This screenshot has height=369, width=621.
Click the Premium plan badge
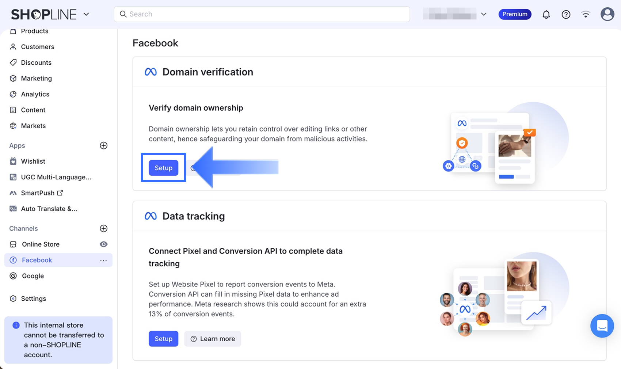click(x=515, y=14)
